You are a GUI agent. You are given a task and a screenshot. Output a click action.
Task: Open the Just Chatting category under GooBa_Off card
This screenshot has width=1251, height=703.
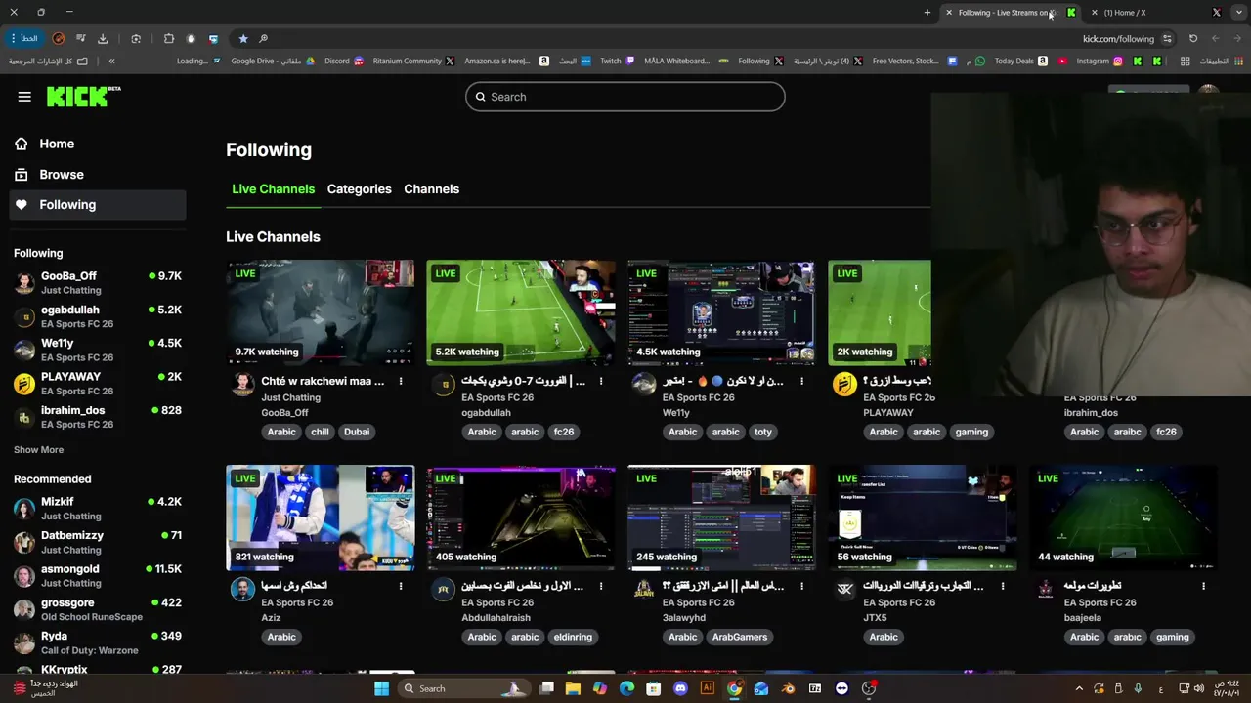click(x=290, y=397)
